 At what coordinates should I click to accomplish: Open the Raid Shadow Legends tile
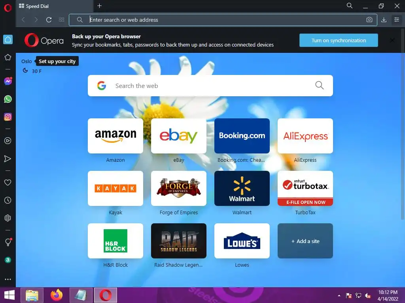click(x=179, y=241)
